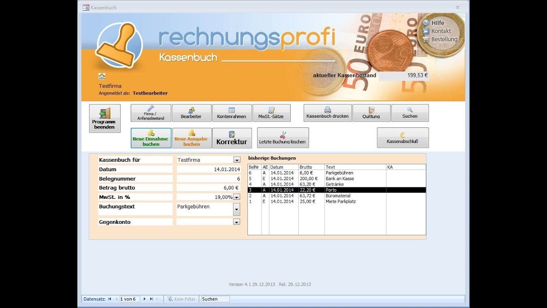Click the Brutto column header

pyautogui.click(x=311, y=167)
